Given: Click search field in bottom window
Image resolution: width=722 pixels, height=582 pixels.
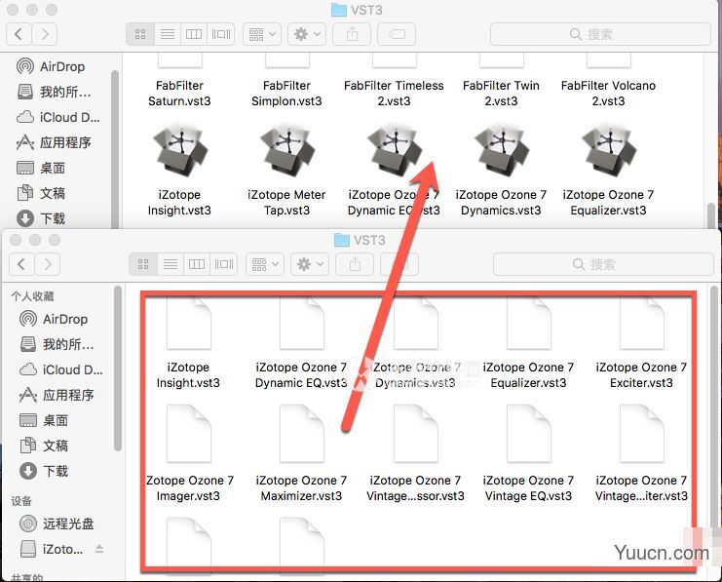Looking at the screenshot, I should [603, 264].
